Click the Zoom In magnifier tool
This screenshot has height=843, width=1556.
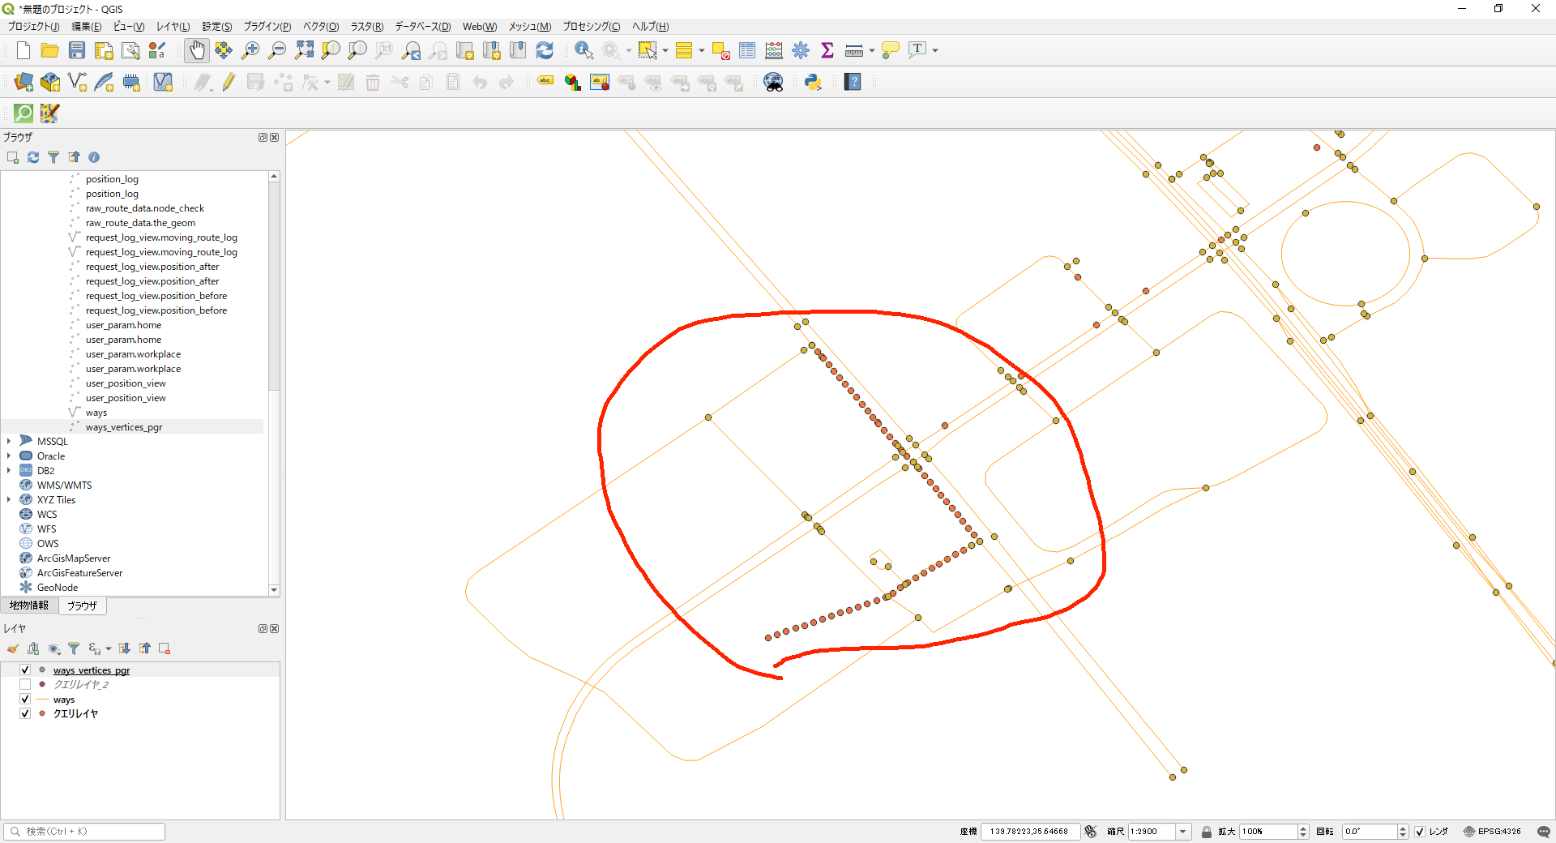tap(250, 50)
